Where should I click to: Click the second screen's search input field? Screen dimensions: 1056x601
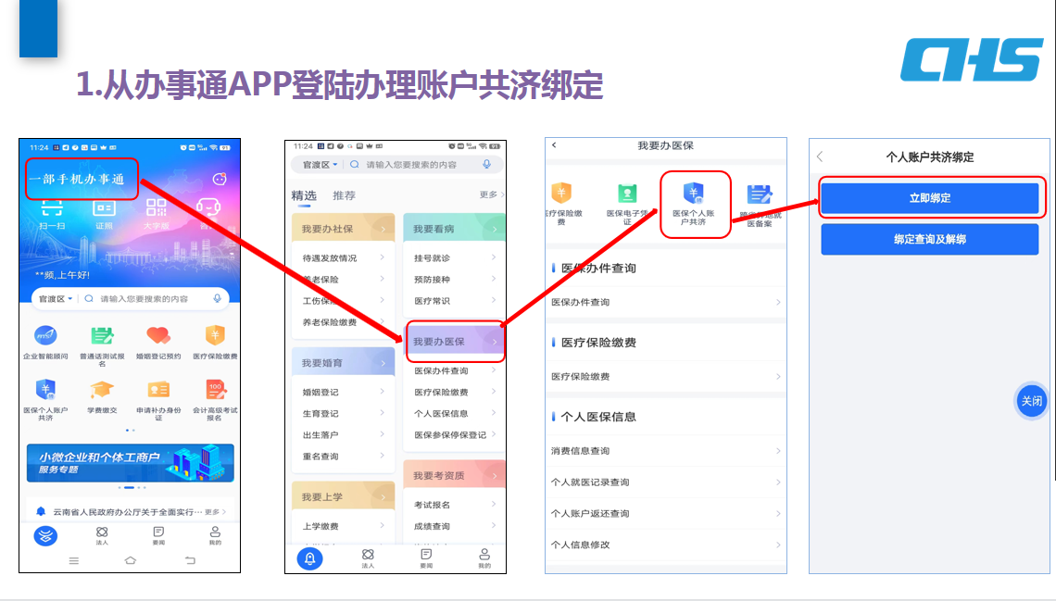click(412, 164)
